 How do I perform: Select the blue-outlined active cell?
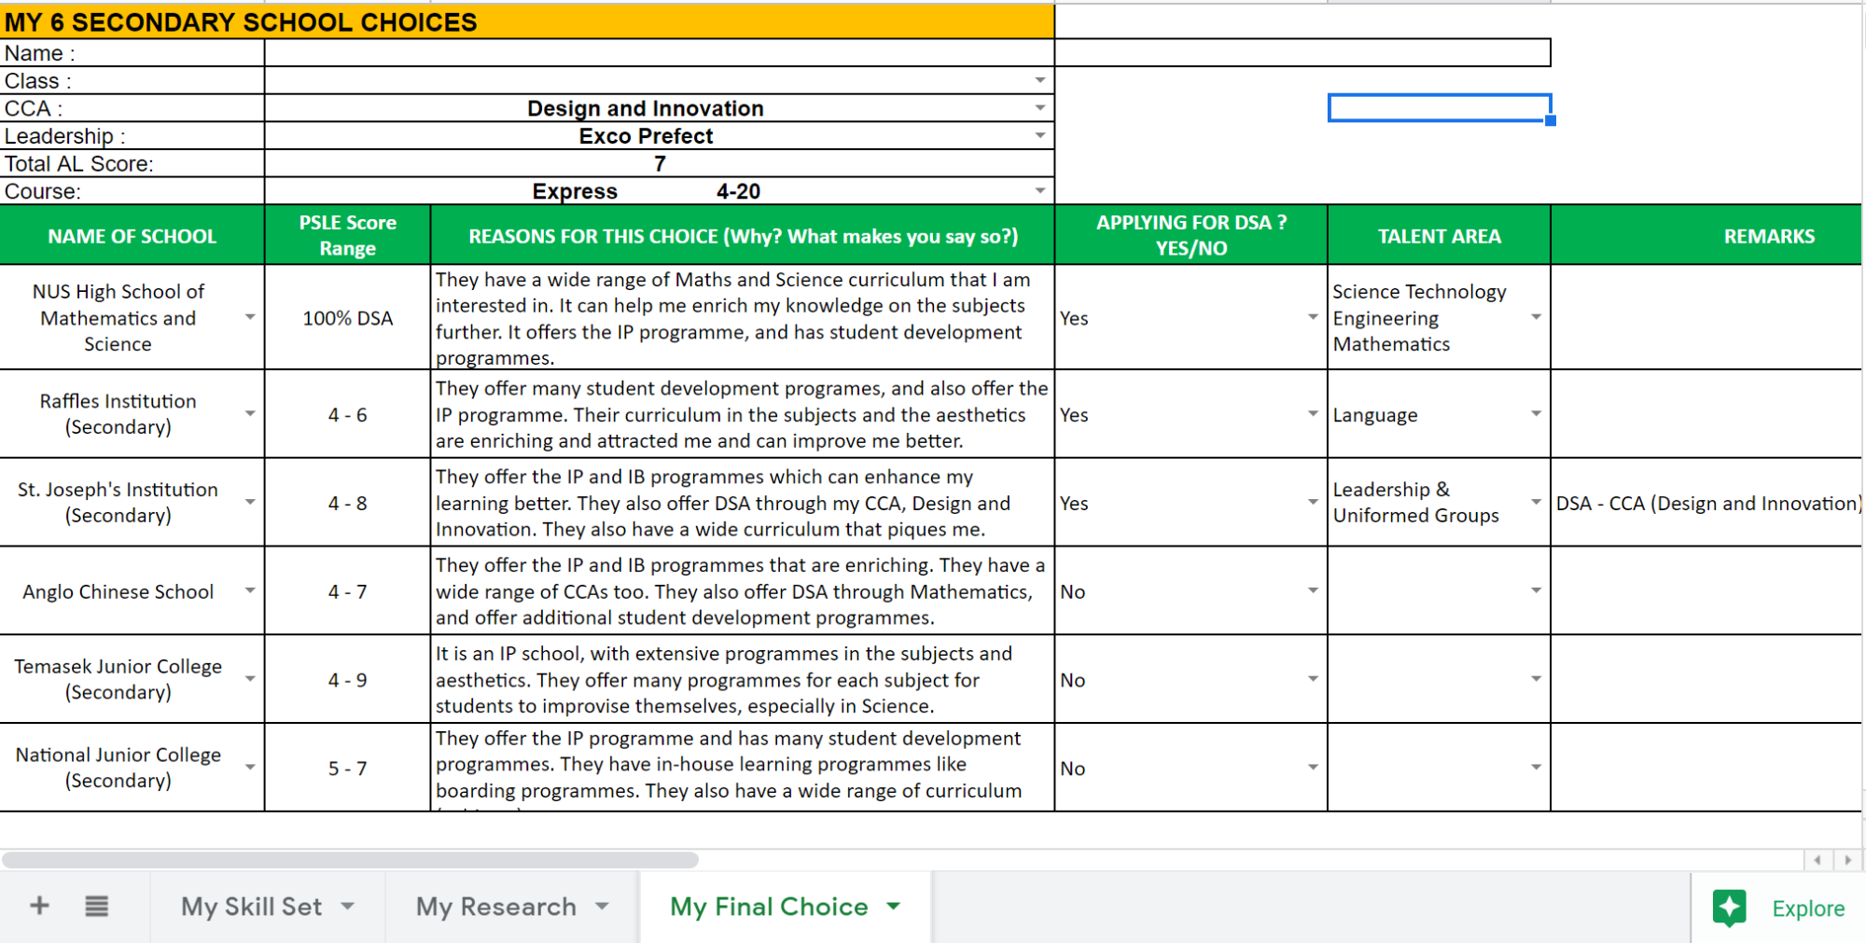1440,108
